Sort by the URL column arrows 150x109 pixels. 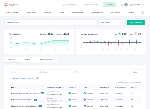pos(16,88)
